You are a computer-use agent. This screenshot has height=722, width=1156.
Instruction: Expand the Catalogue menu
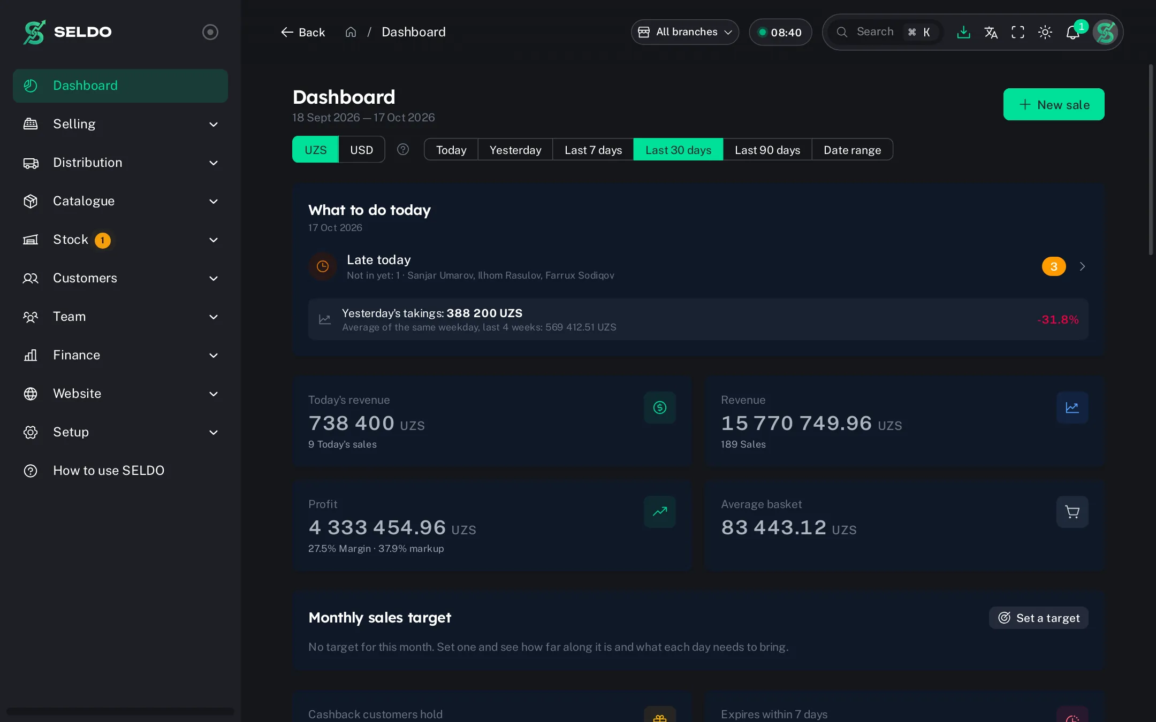tap(120, 201)
